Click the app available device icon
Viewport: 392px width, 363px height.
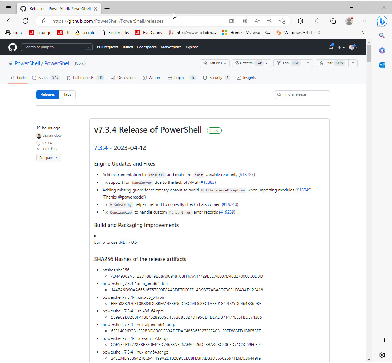point(231,21)
